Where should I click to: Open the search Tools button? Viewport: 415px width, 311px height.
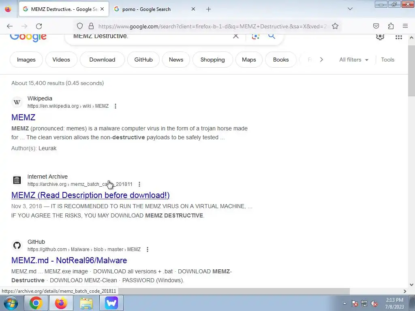(387, 60)
